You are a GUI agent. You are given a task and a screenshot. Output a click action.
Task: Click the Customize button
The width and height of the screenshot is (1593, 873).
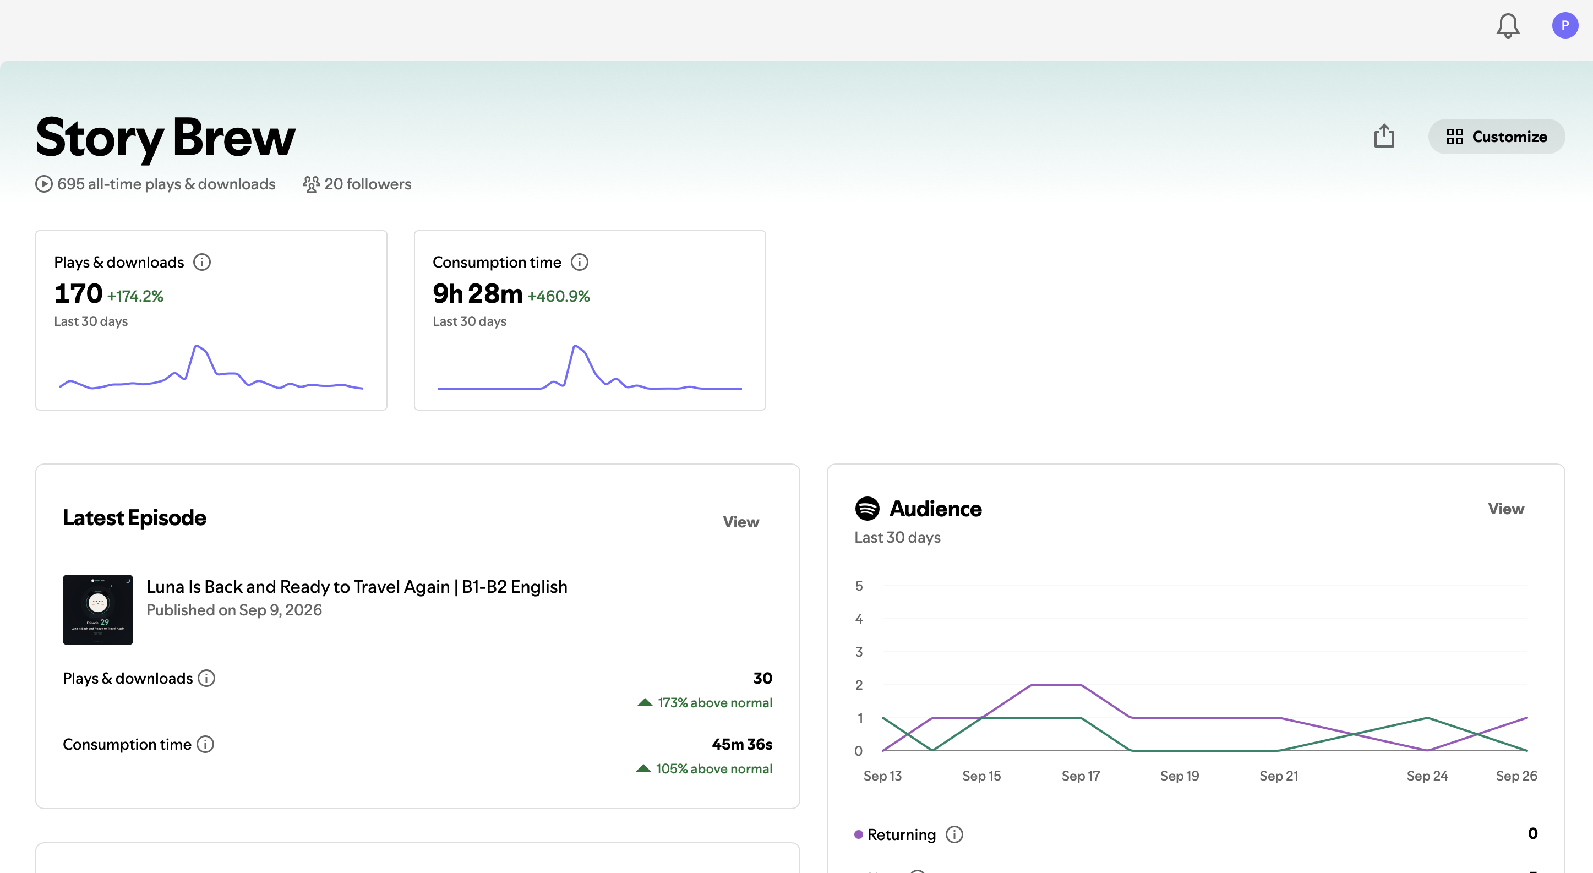1497,137
